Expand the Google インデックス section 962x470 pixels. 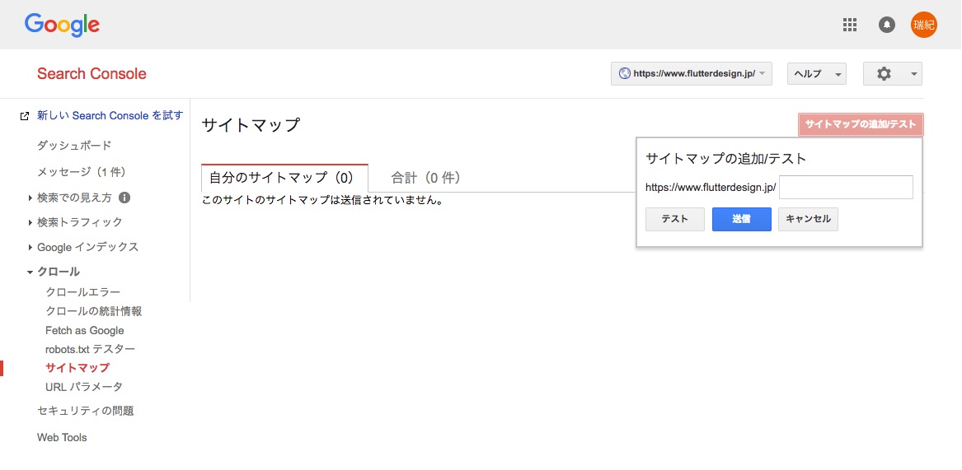(30, 248)
